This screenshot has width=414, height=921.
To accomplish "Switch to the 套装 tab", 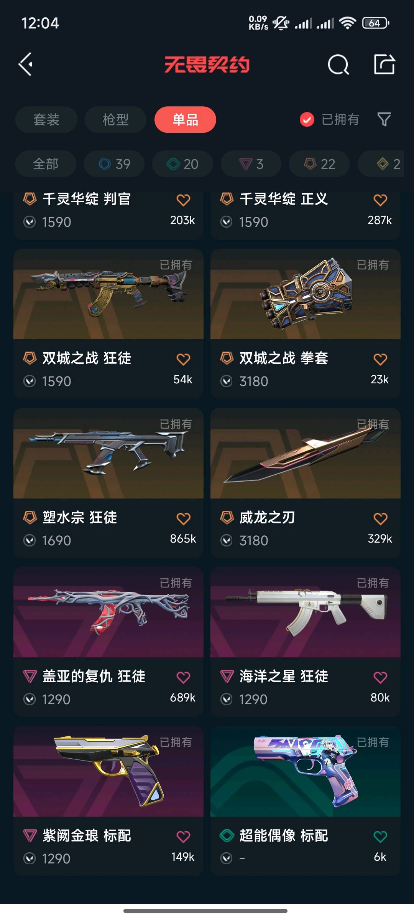I will [46, 120].
